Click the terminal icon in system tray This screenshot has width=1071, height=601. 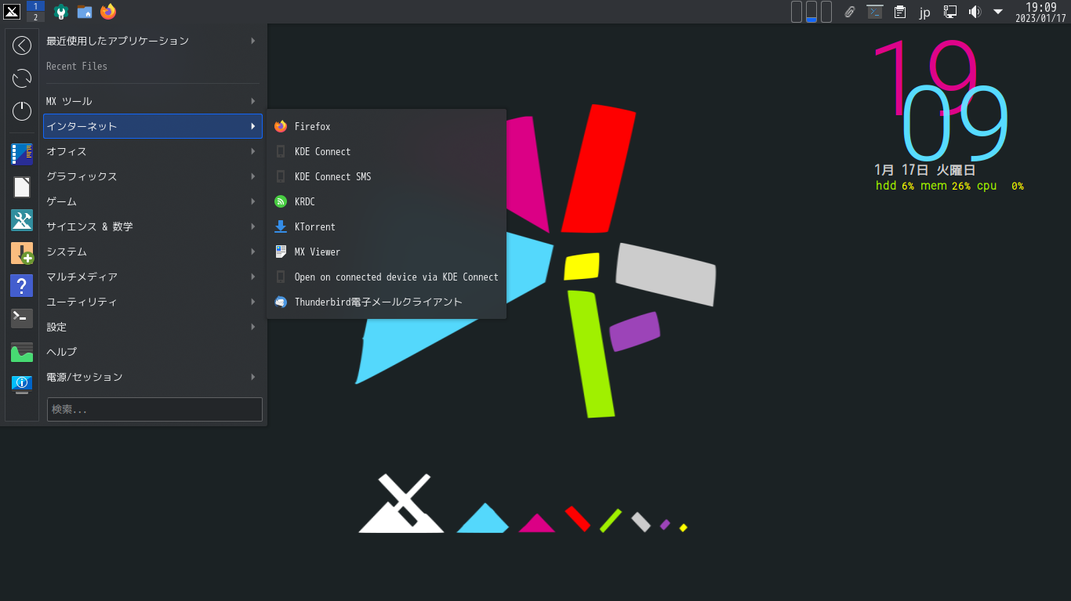click(x=875, y=12)
